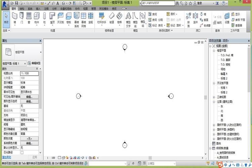Click the 查看器 work plane viewer
This screenshot has height=168, width=252.
pos(237,26)
